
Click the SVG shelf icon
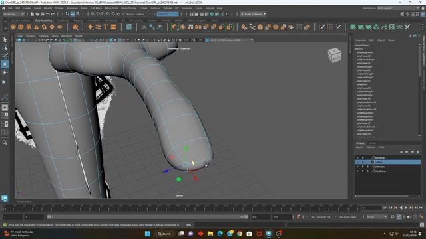point(114,27)
